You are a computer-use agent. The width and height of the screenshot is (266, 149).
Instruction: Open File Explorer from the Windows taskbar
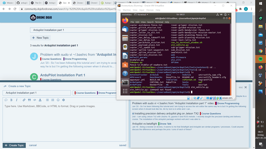261,26
